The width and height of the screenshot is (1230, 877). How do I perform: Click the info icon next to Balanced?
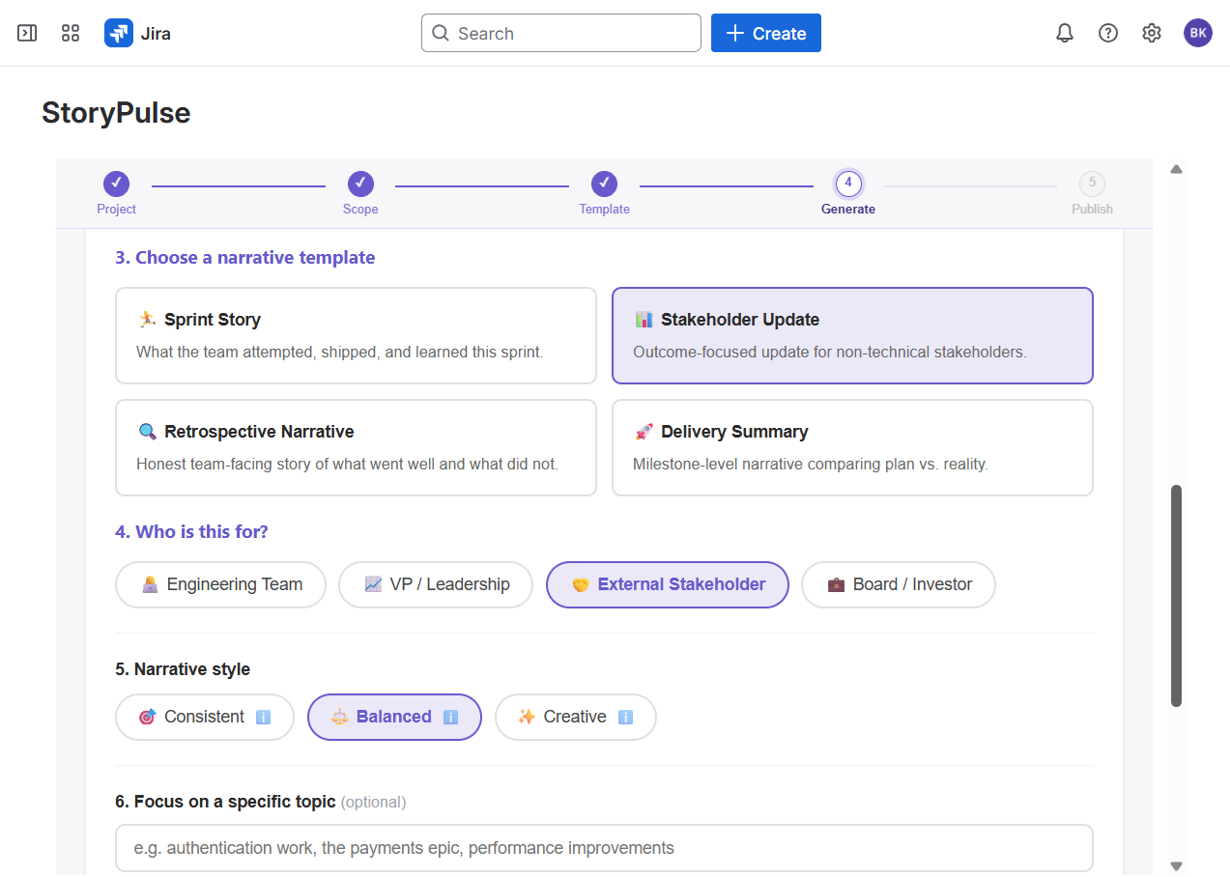pyautogui.click(x=450, y=717)
